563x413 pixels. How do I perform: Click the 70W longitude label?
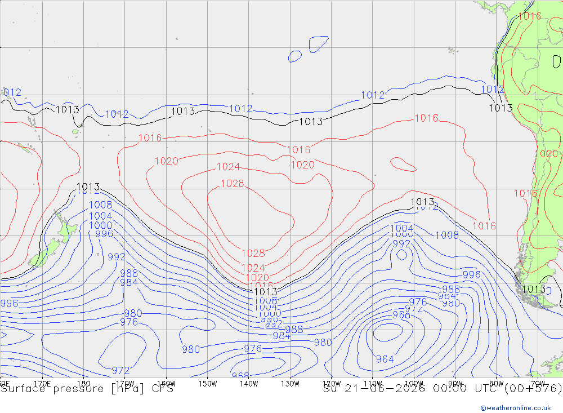538,384
